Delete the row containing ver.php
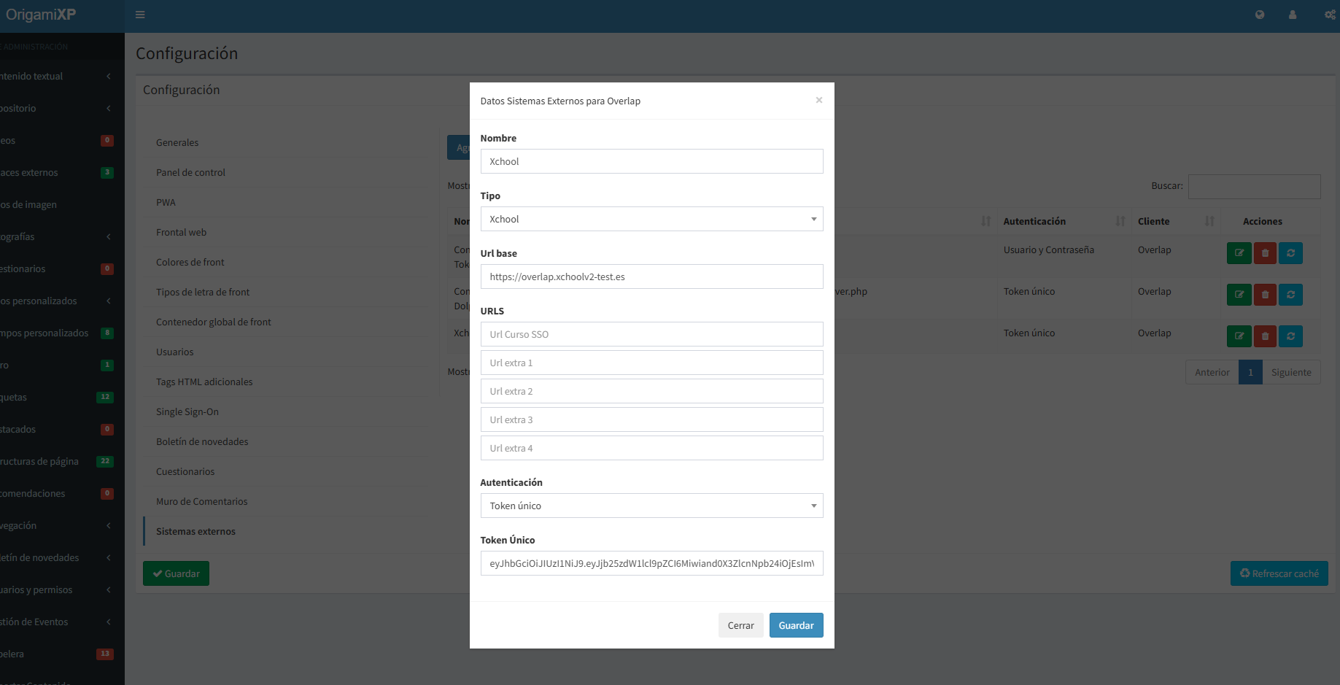This screenshot has height=685, width=1340. click(x=1265, y=295)
